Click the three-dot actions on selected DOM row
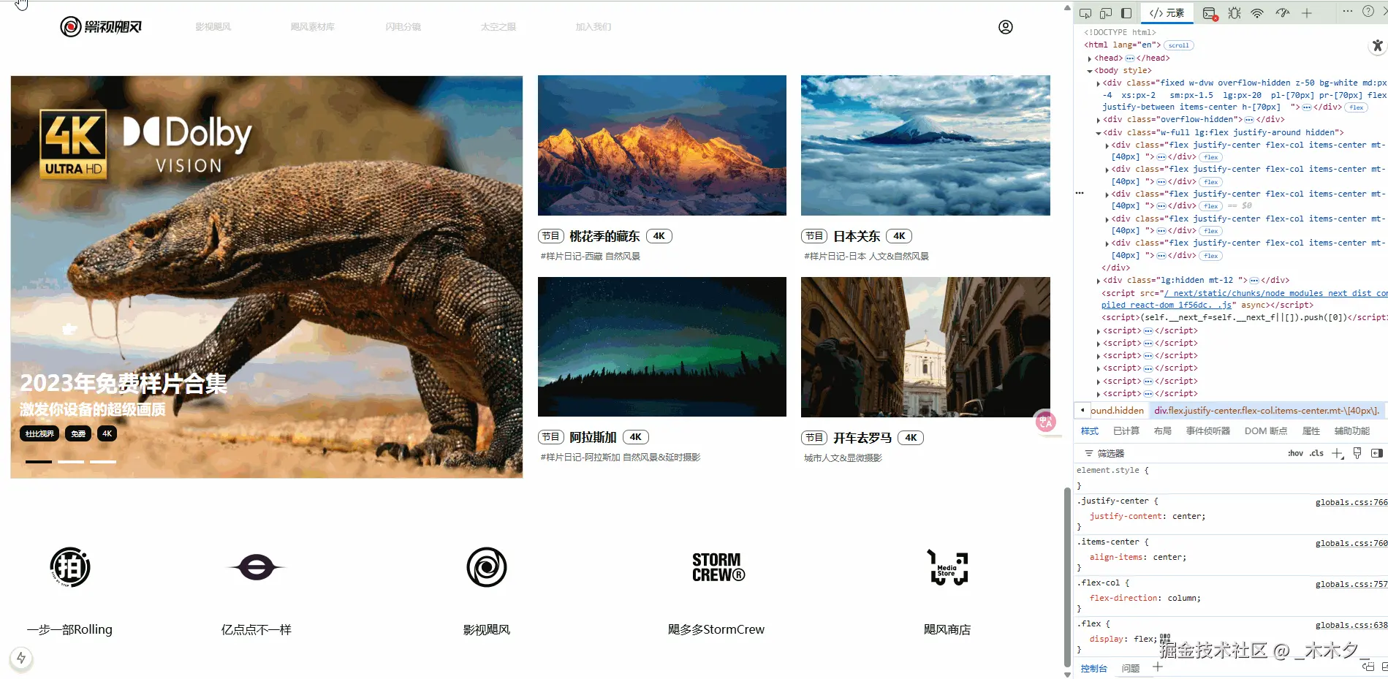Viewport: 1388px width, 679px height. 1080,194
